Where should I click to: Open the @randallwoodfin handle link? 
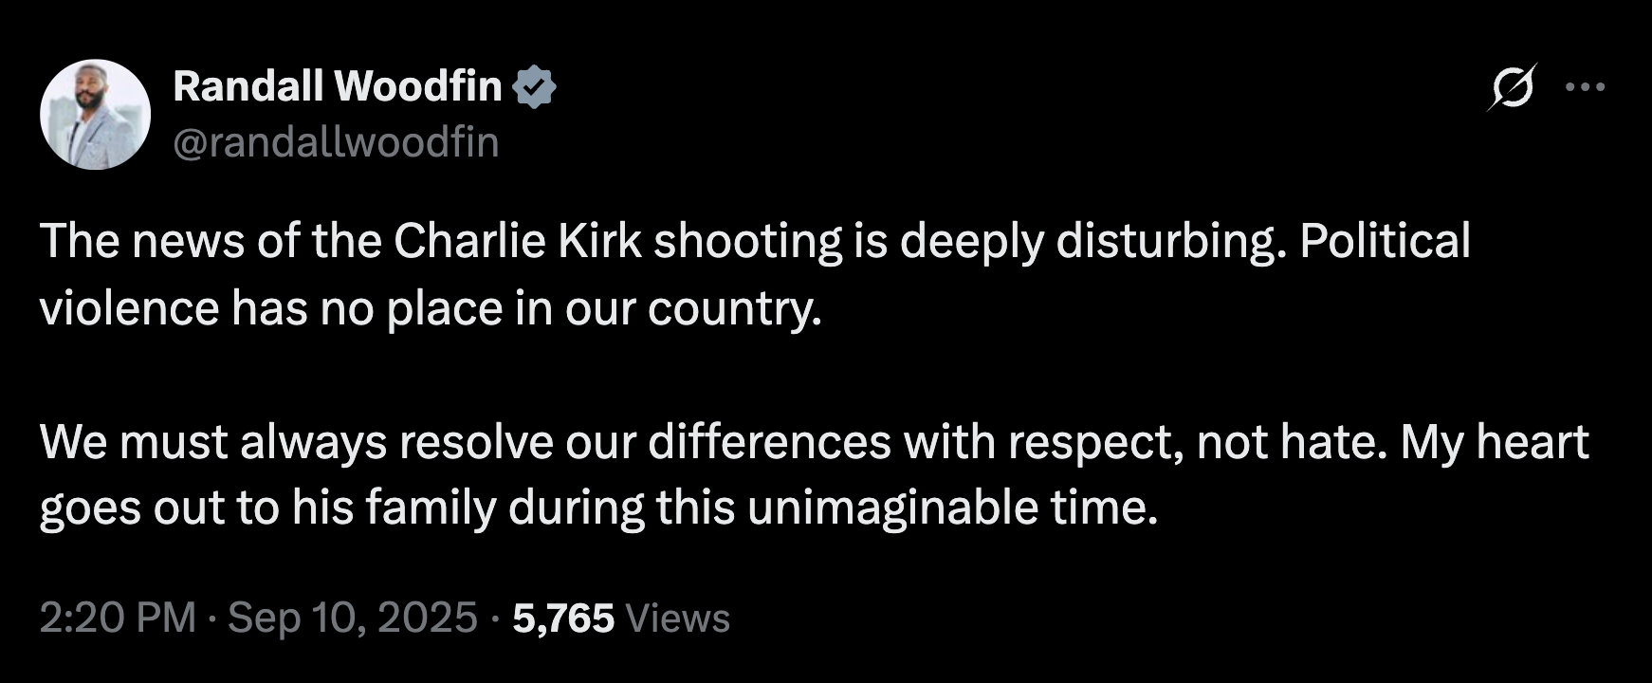click(336, 142)
